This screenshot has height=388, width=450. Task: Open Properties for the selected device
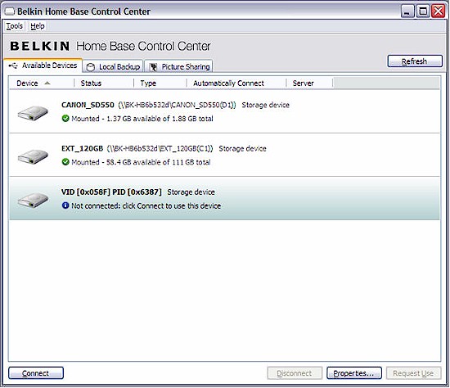[353, 373]
